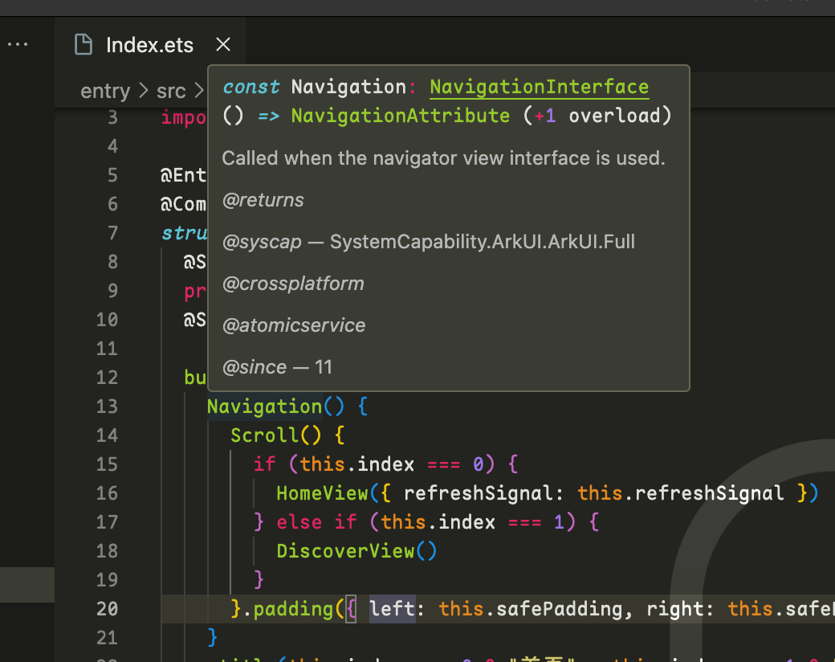Click the '@syscap' line in tooltip

pyautogui.click(x=429, y=242)
